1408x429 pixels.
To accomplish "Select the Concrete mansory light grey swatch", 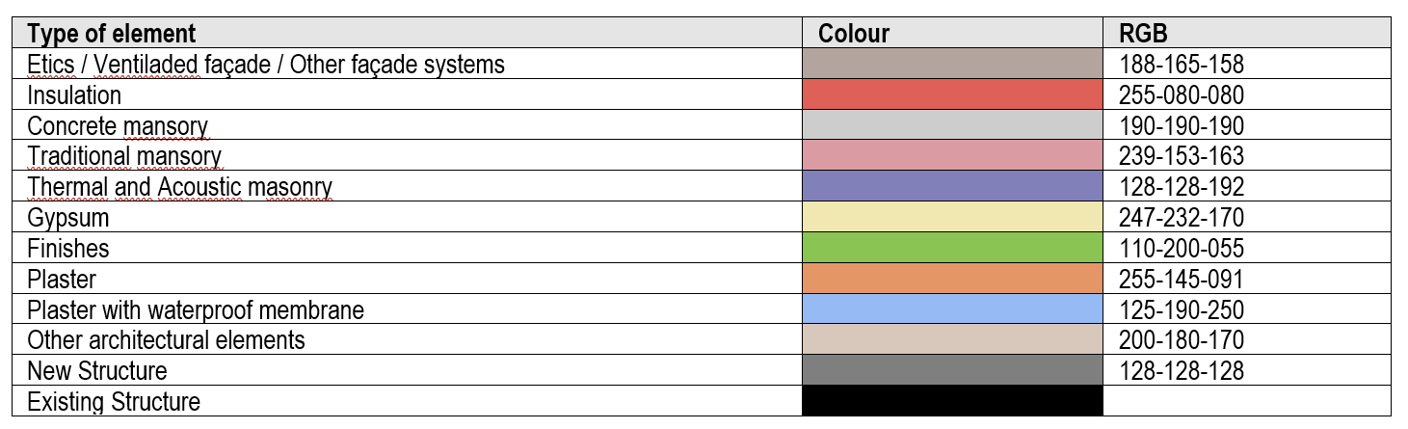I will pyautogui.click(x=952, y=125).
